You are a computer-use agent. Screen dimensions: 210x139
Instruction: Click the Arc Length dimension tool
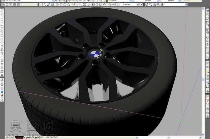tap(49, 5)
